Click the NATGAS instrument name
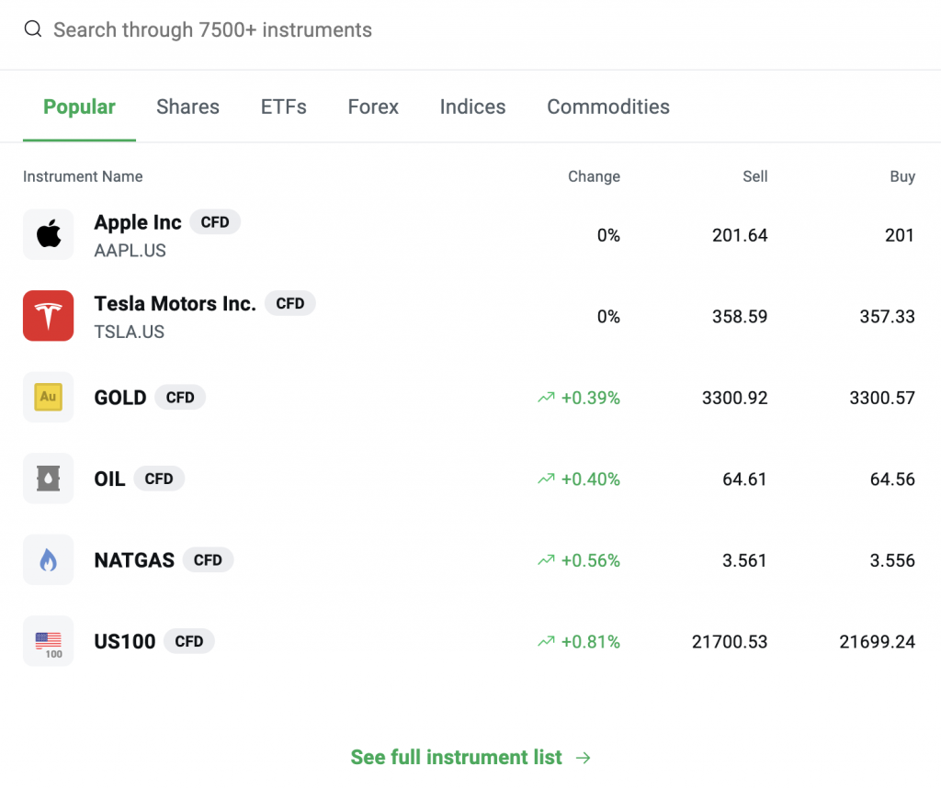Screen dimensions: 941x789 [x=134, y=559]
